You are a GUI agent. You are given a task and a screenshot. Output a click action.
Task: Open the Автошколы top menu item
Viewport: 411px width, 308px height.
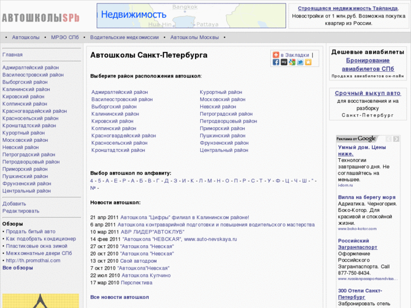pyautogui.click(x=25, y=37)
